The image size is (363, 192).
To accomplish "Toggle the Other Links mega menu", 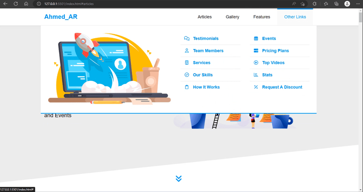I will point(295,17).
